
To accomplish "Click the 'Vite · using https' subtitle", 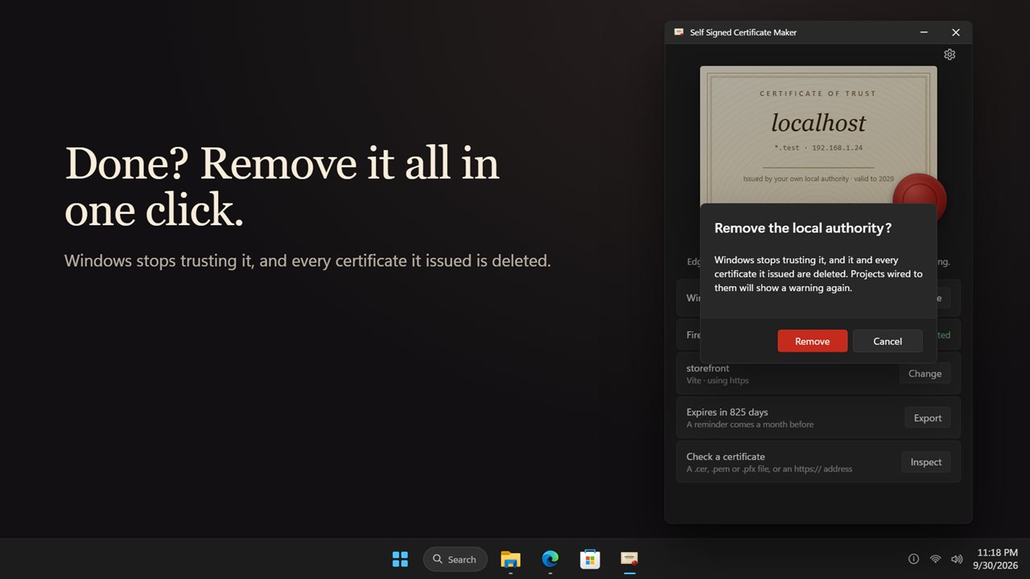I will pos(717,380).
